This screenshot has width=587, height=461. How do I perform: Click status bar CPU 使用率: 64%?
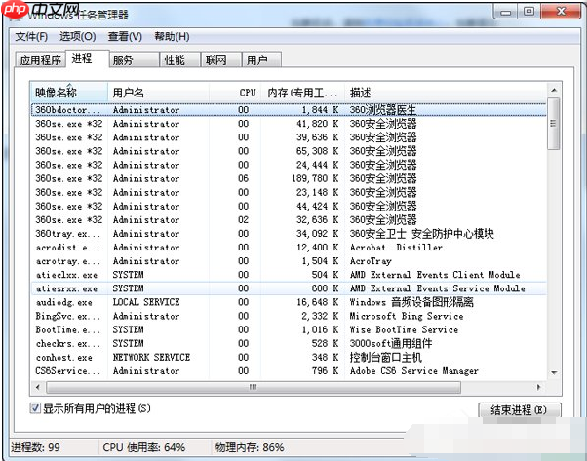[144, 447]
